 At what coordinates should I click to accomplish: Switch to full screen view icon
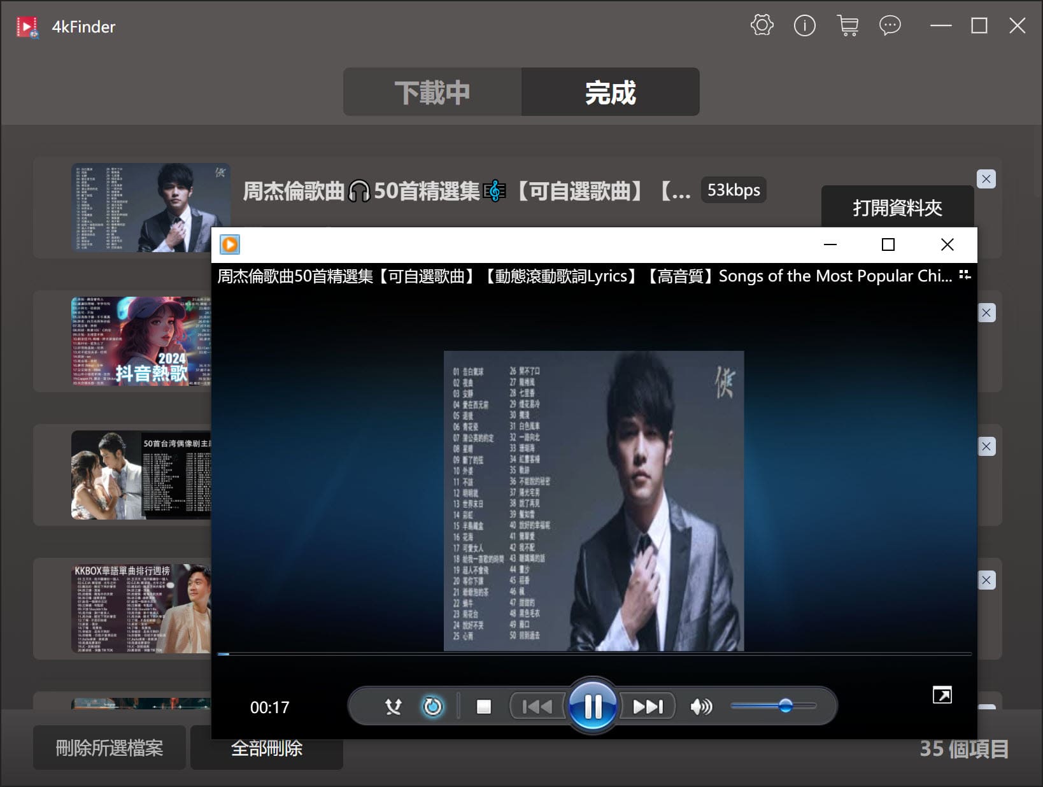(x=942, y=695)
